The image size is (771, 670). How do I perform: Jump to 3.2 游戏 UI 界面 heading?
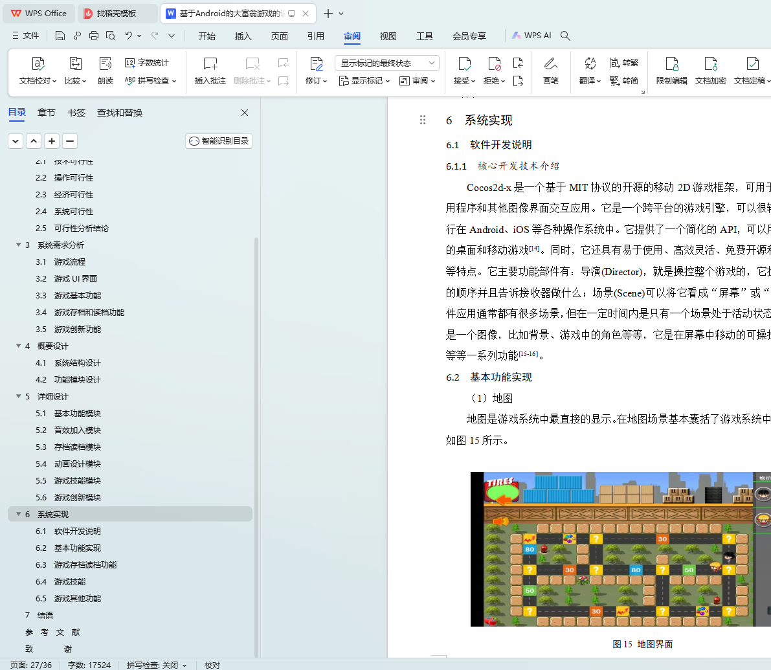(66, 279)
